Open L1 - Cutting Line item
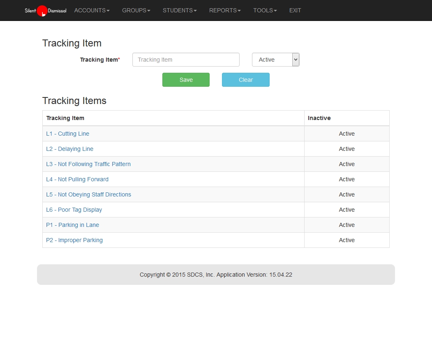Viewport: 432px width, 349px height. pyautogui.click(x=67, y=134)
